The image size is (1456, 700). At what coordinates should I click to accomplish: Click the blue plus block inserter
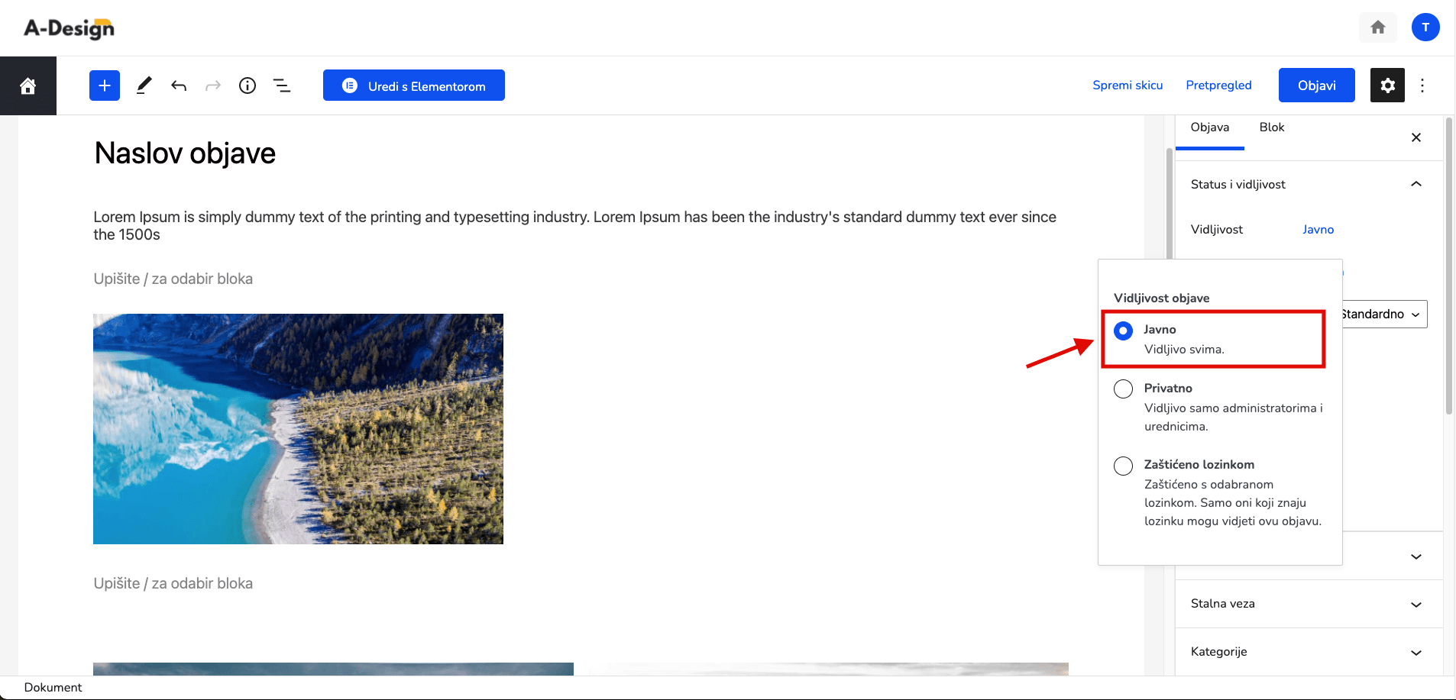pyautogui.click(x=105, y=85)
